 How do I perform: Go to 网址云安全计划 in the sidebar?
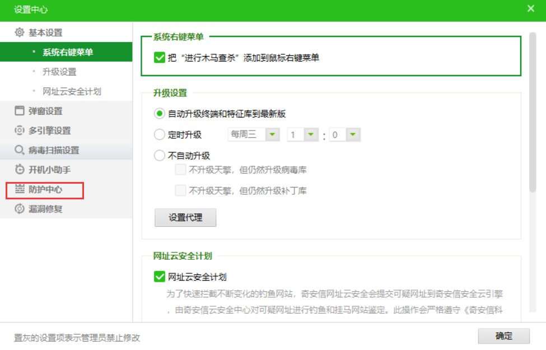[72, 91]
